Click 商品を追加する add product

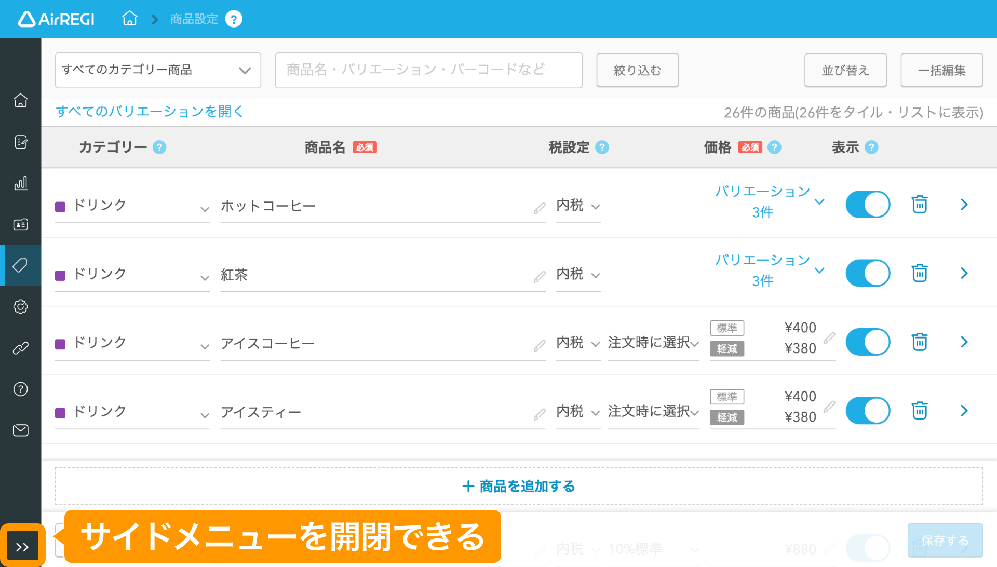pyautogui.click(x=519, y=487)
